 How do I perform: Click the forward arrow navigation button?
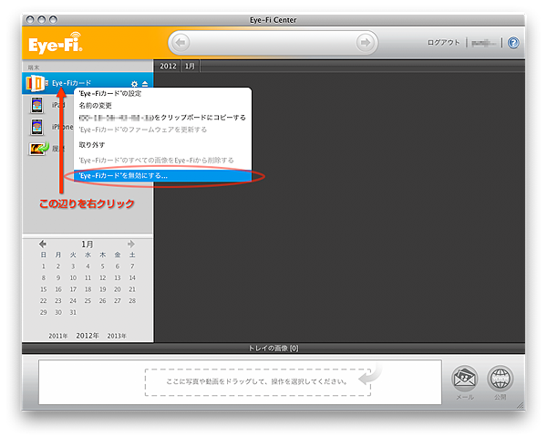[x=366, y=43]
